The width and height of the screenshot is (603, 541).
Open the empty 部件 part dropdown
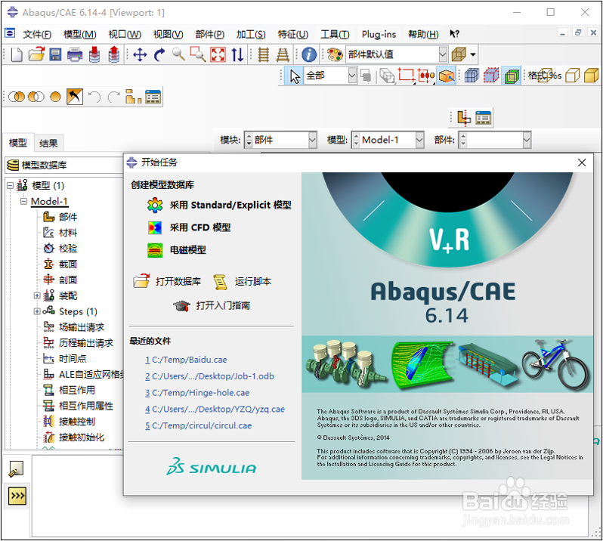pyautogui.click(x=527, y=140)
